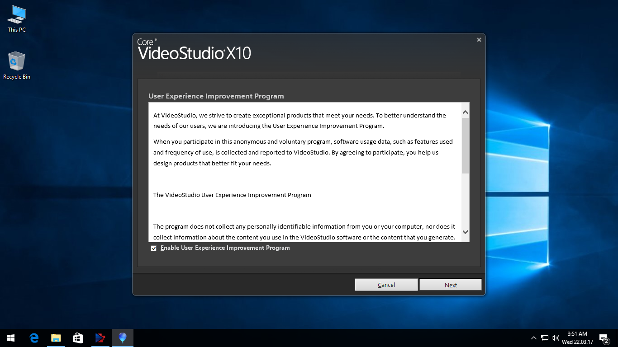Open This PC desktop icon
Viewport: 618px width, 347px height.
click(17, 19)
